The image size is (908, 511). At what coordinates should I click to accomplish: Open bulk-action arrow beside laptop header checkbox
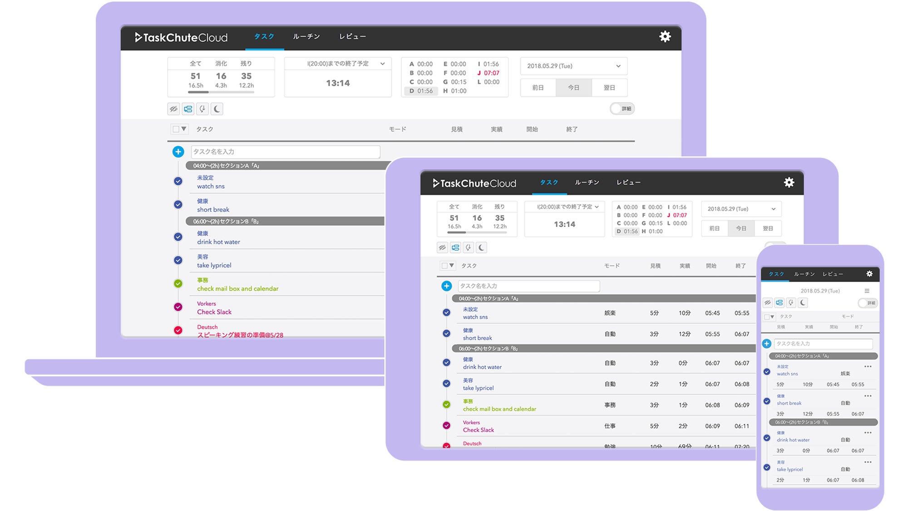point(184,129)
